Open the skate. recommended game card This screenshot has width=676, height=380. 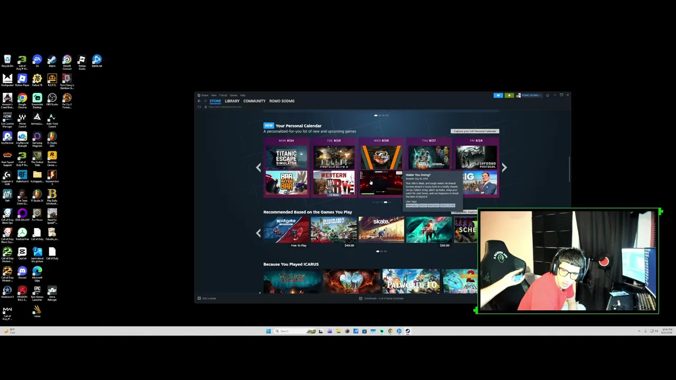click(x=381, y=230)
